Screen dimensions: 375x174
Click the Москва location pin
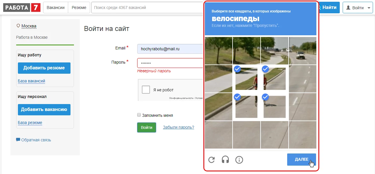point(18,26)
